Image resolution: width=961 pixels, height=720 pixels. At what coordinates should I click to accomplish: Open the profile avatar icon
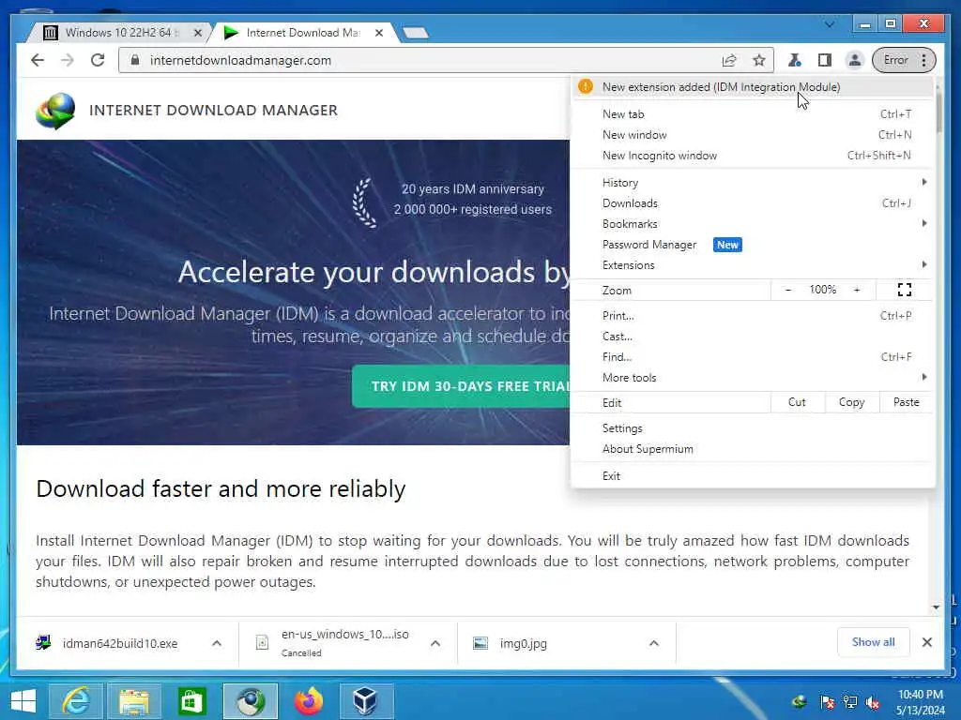pos(854,60)
